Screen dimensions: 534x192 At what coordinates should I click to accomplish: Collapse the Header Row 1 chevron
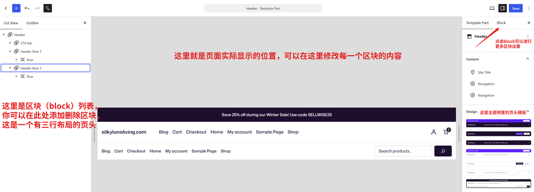[10, 52]
